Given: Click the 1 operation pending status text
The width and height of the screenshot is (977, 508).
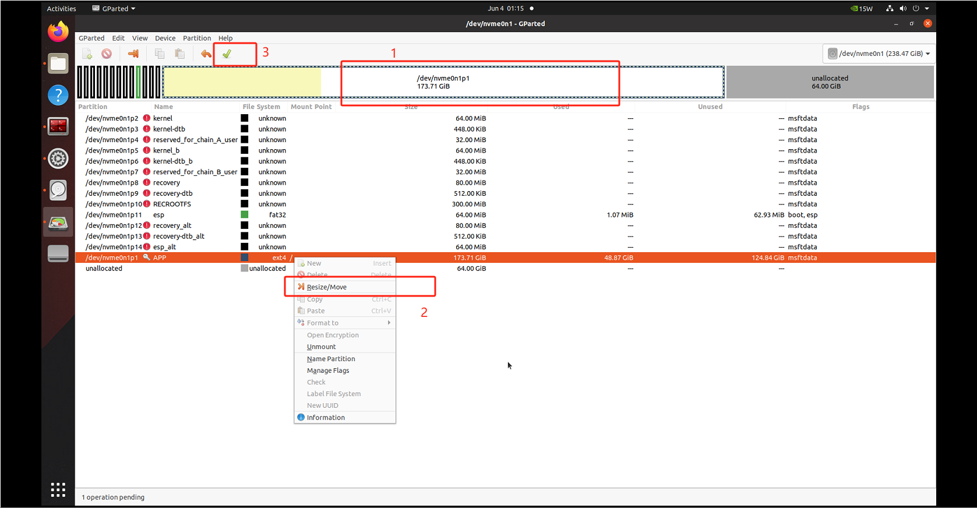Looking at the screenshot, I should pyautogui.click(x=113, y=497).
